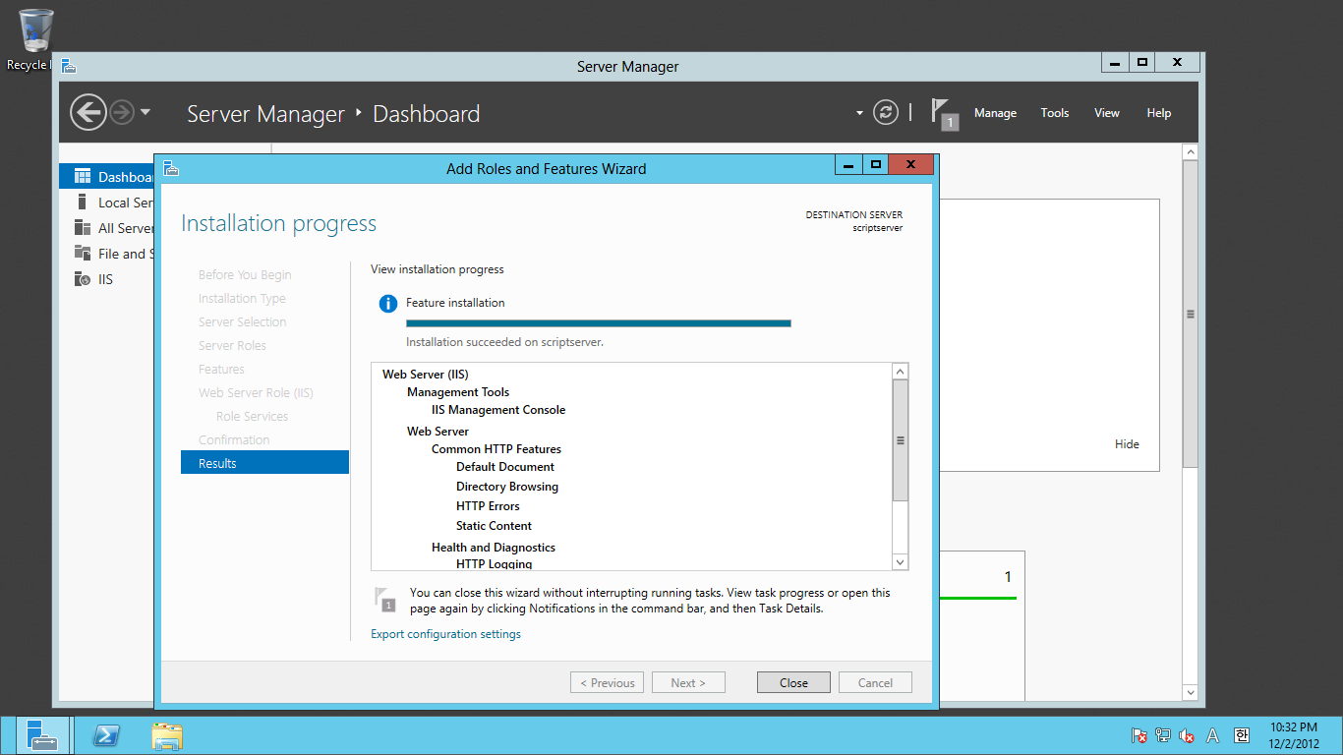
Task: Select the 'Static Content' row
Action: [x=494, y=526]
